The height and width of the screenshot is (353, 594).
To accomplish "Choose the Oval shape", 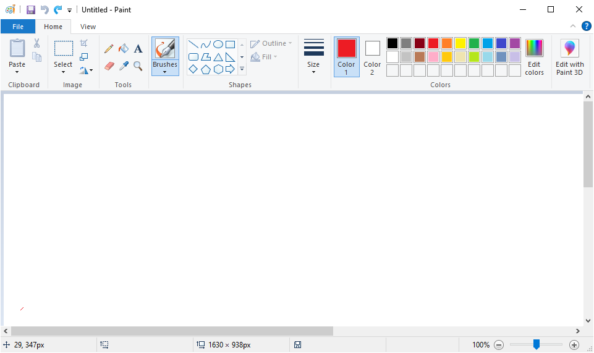I will coord(218,45).
